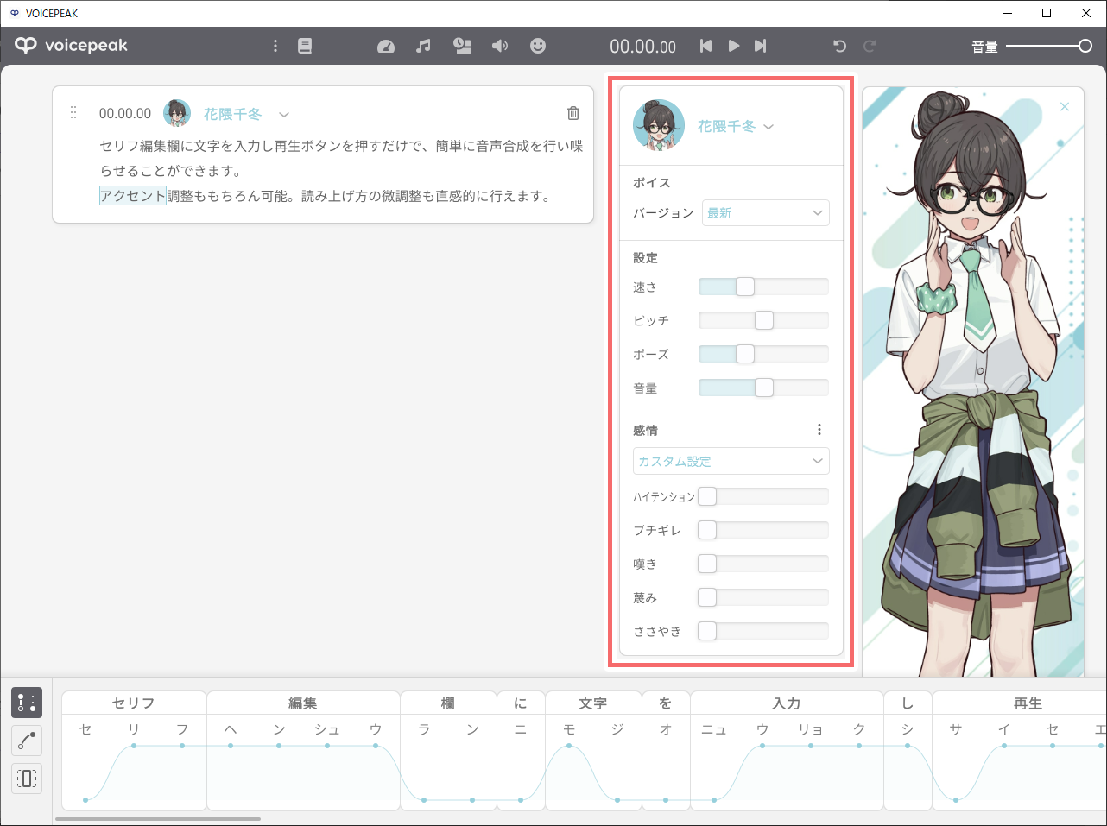Click the し segment header
This screenshot has width=1107, height=826.
pos(908,703)
